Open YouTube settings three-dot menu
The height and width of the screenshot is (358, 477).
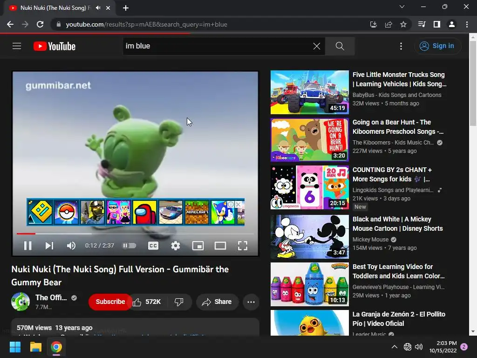[401, 46]
